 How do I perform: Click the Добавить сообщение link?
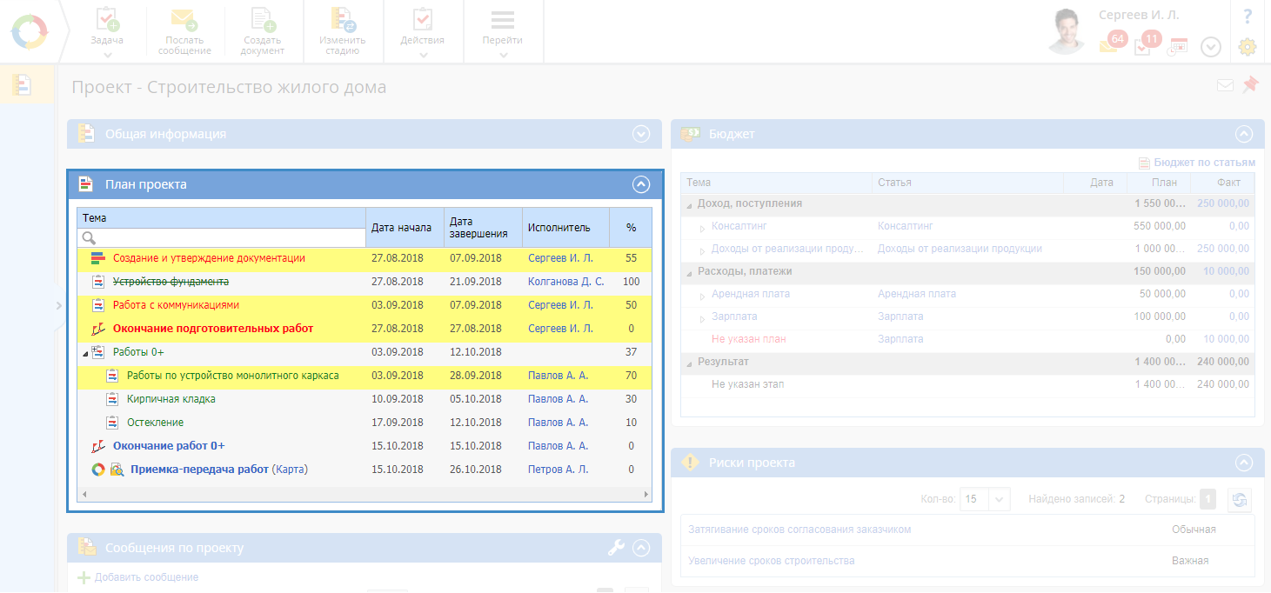click(146, 577)
